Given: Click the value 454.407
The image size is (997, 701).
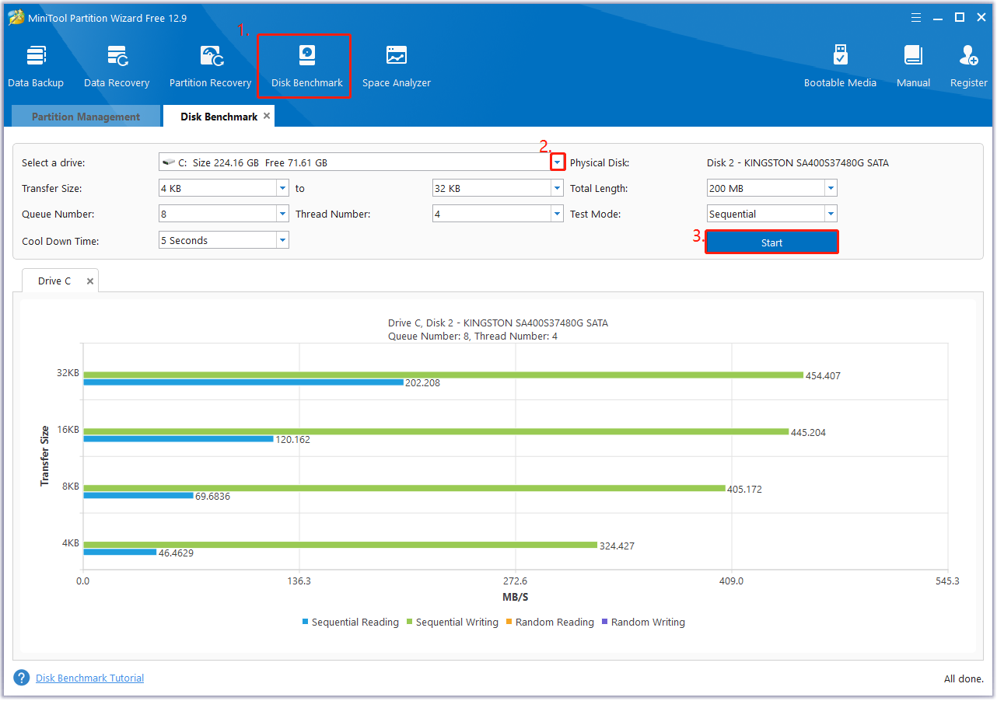Looking at the screenshot, I should pyautogui.click(x=823, y=375).
